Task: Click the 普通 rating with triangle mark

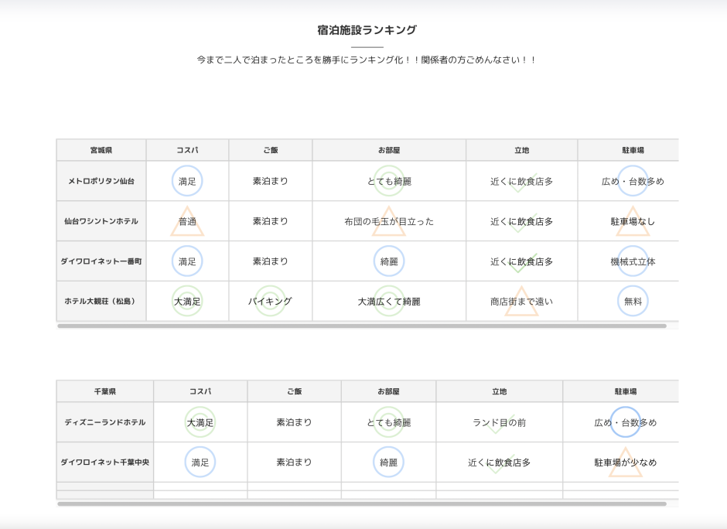Action: pos(187,221)
